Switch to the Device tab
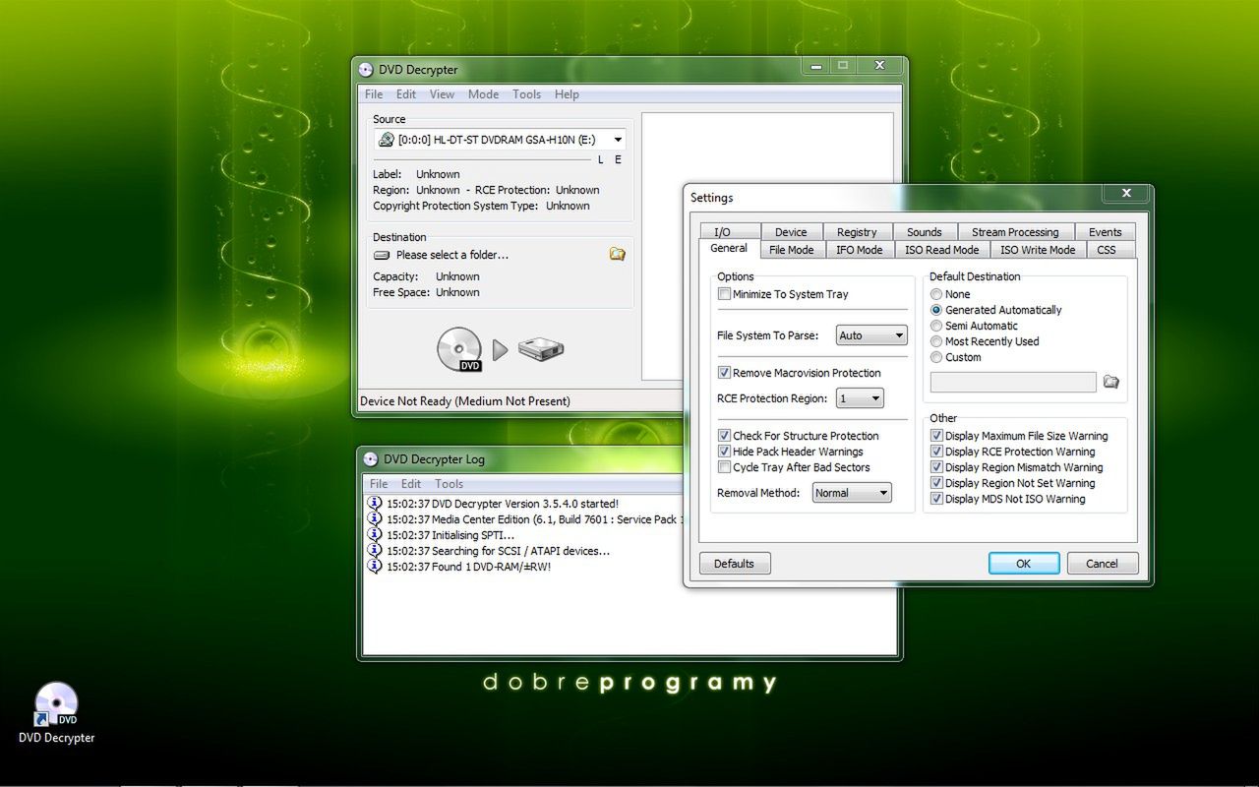Viewport: 1259px width, 787px height. (791, 232)
